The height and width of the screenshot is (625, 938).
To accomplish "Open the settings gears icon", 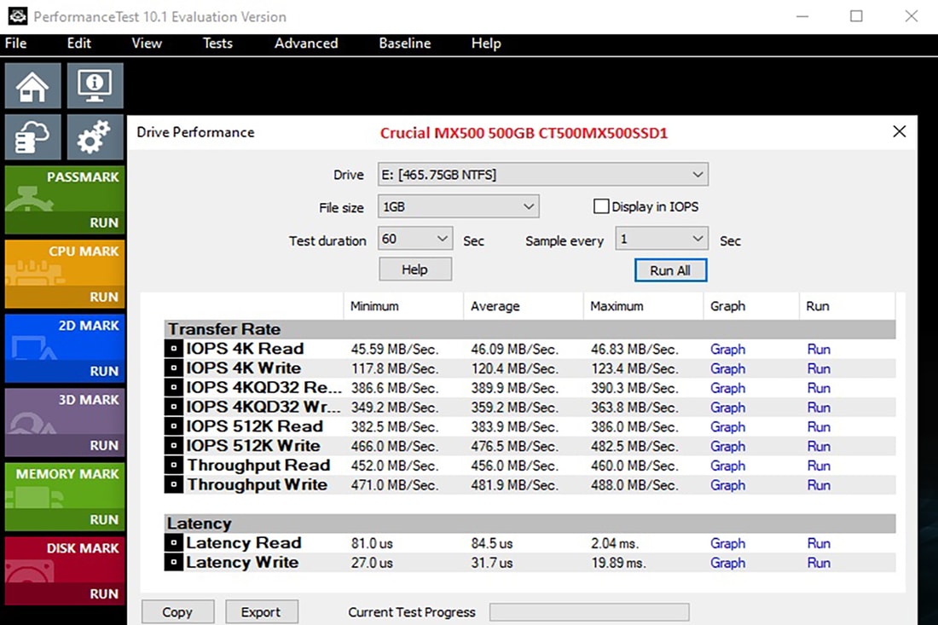I will pyautogui.click(x=95, y=137).
